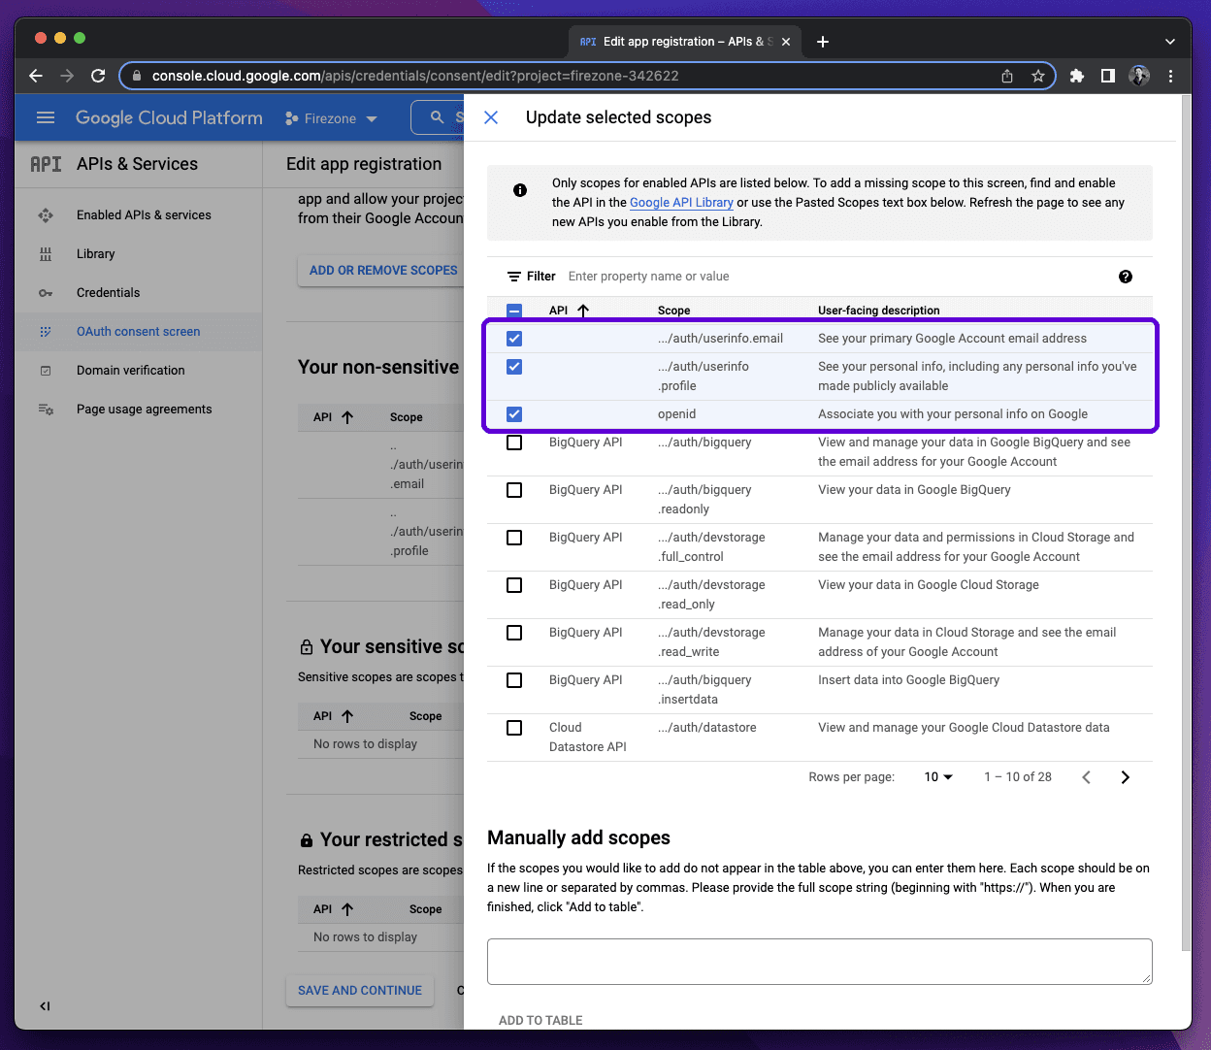This screenshot has height=1050, width=1211.
Task: Click the filter icon in the scopes table
Action: [512, 276]
